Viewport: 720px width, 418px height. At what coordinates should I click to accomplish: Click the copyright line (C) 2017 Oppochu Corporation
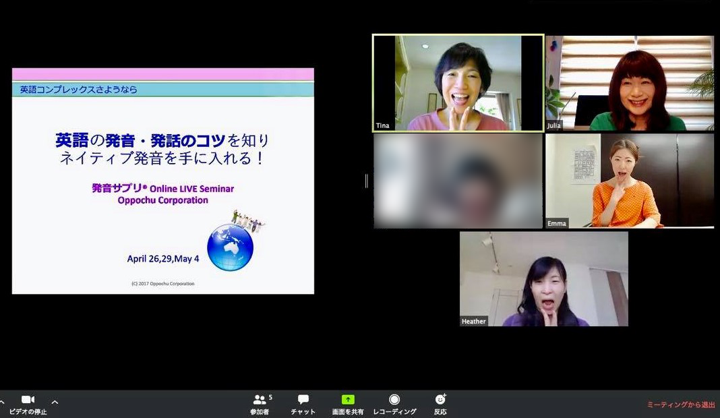163,283
